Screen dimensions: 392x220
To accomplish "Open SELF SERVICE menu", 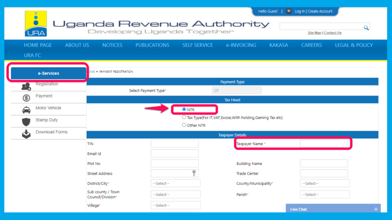I will tap(198, 45).
